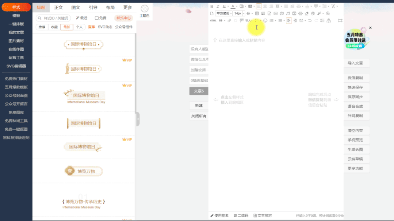Enable the 免费 free-only checkbox
Screen dimensions: 394x221
click(97, 18)
